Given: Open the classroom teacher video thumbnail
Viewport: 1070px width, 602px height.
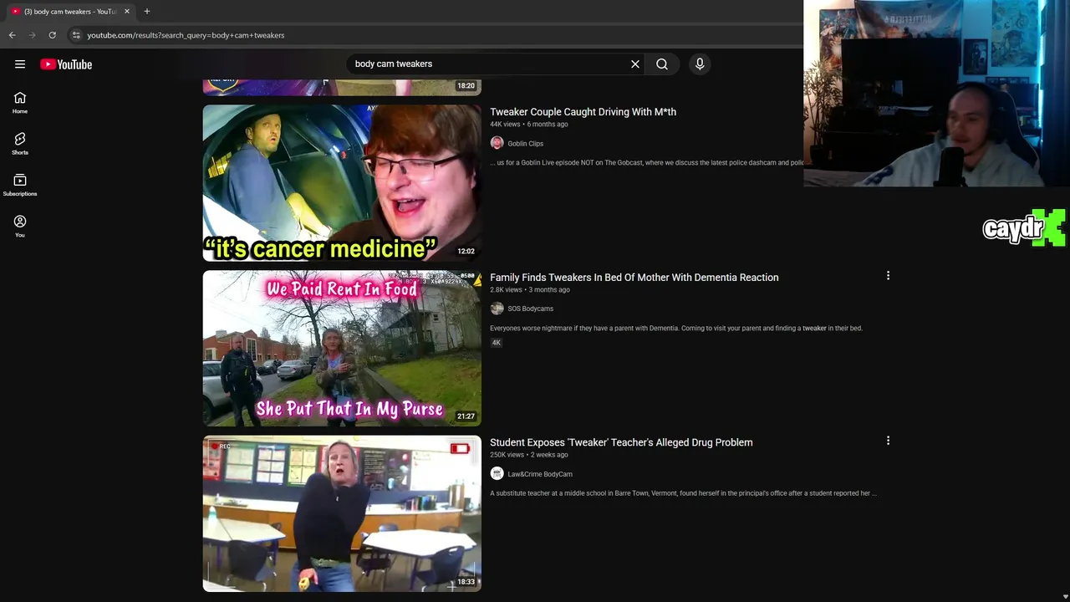Looking at the screenshot, I should pos(342,513).
